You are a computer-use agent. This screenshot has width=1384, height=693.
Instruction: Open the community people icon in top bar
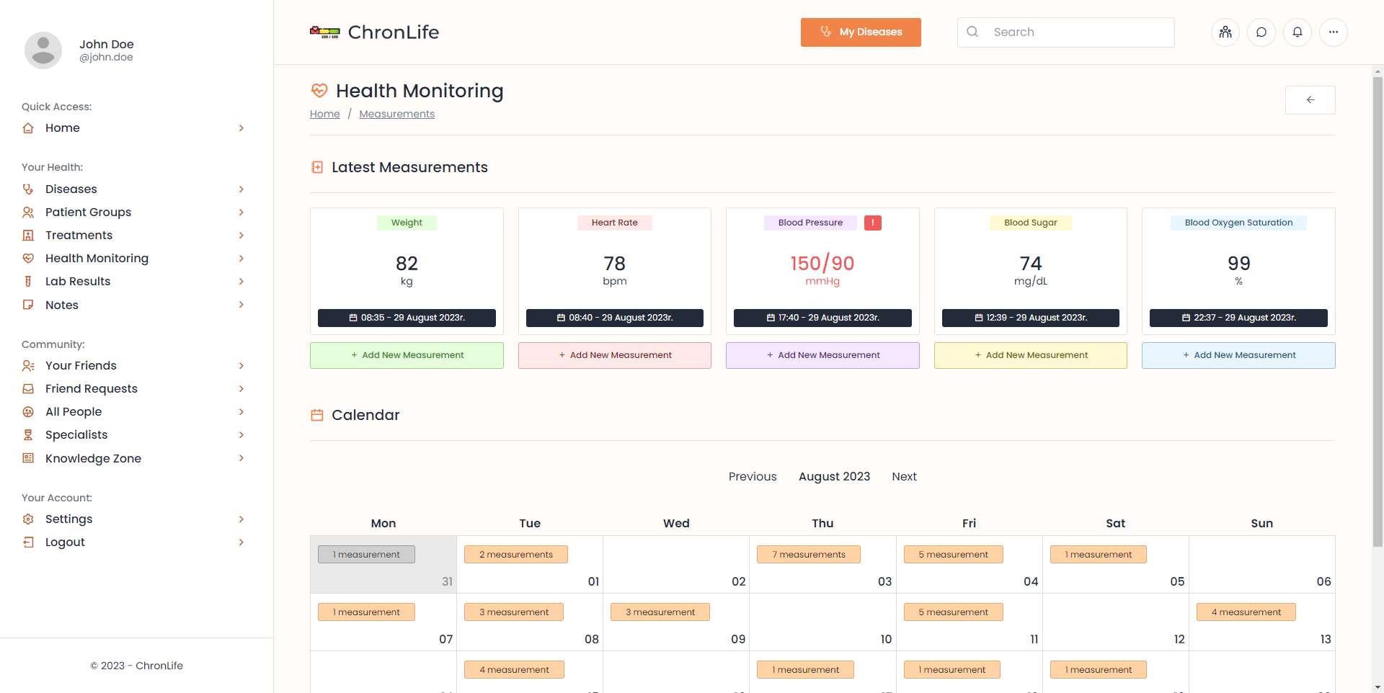pos(1225,32)
